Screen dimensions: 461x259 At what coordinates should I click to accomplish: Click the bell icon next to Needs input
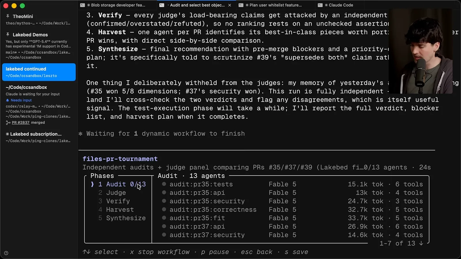7,100
